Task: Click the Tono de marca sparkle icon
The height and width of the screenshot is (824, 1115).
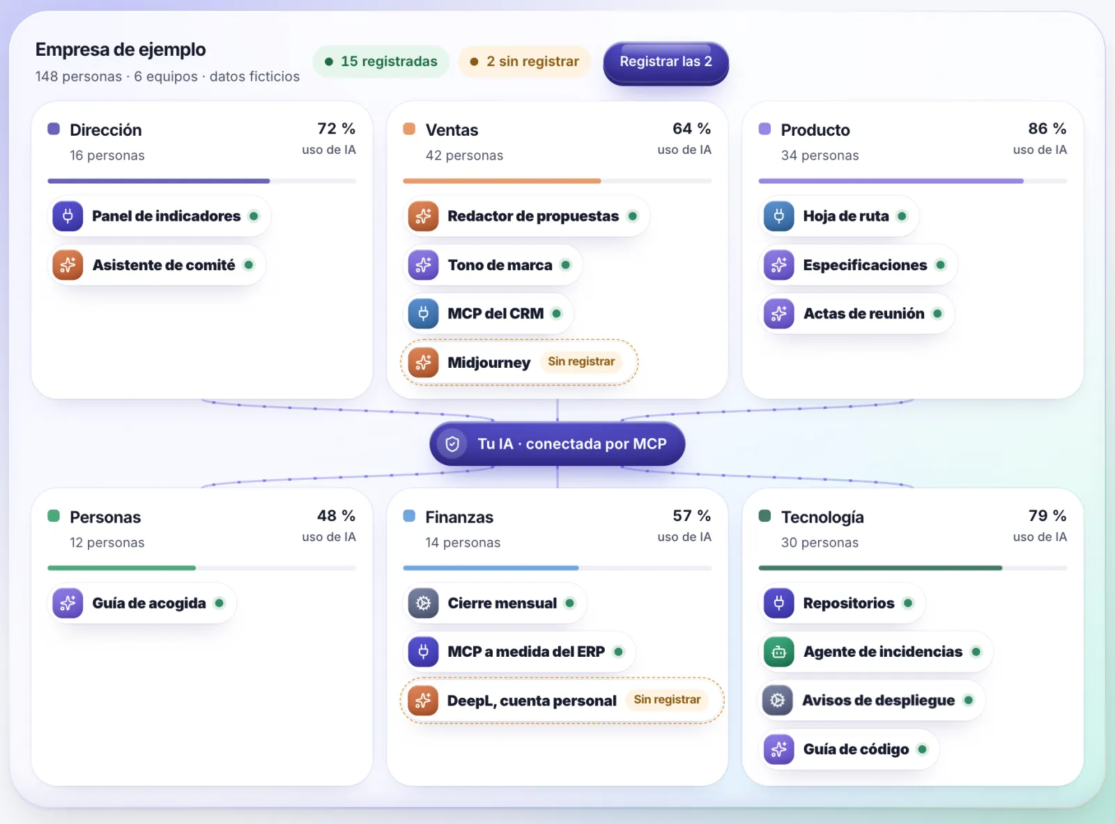Action: [423, 265]
